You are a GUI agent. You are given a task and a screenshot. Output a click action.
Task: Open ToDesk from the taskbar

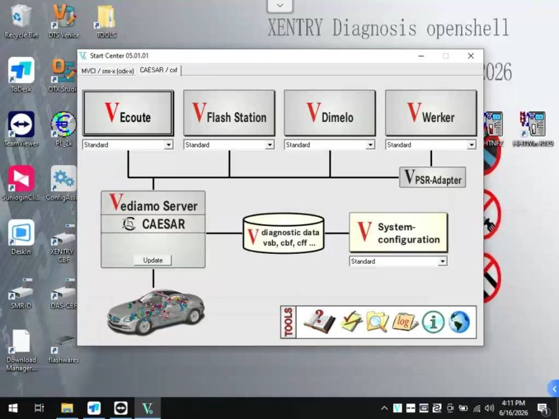tap(94, 408)
